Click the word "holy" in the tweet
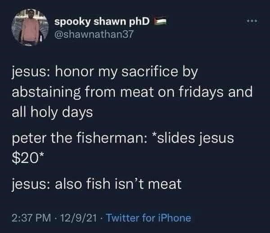Image resolution: width=270 pixels, height=233 pixels. (x=44, y=113)
